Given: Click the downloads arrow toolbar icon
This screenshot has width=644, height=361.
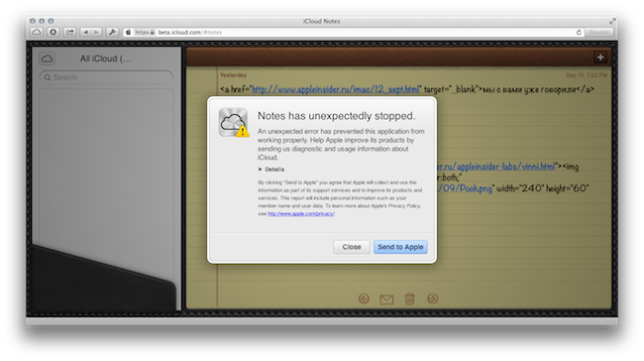Looking at the screenshot, I should pyautogui.click(x=53, y=32).
